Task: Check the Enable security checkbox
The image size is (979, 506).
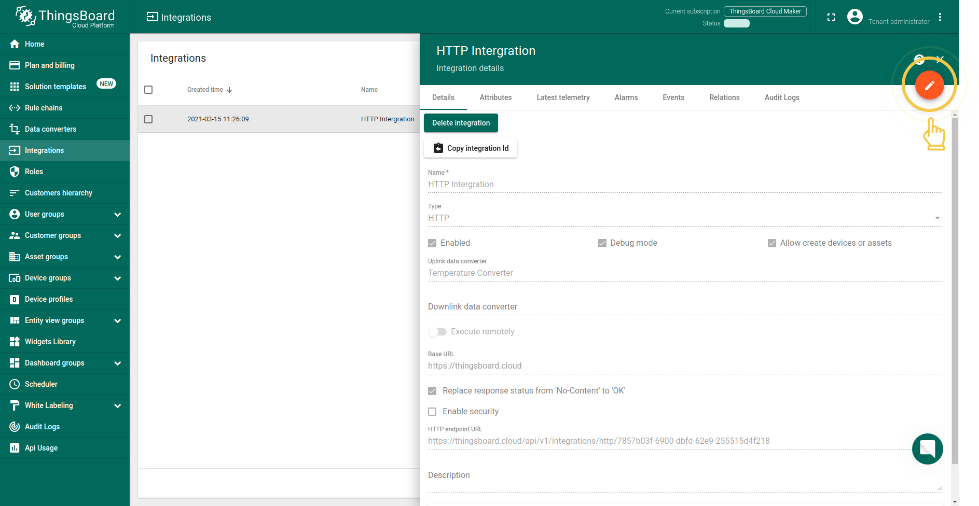Action: click(x=432, y=412)
